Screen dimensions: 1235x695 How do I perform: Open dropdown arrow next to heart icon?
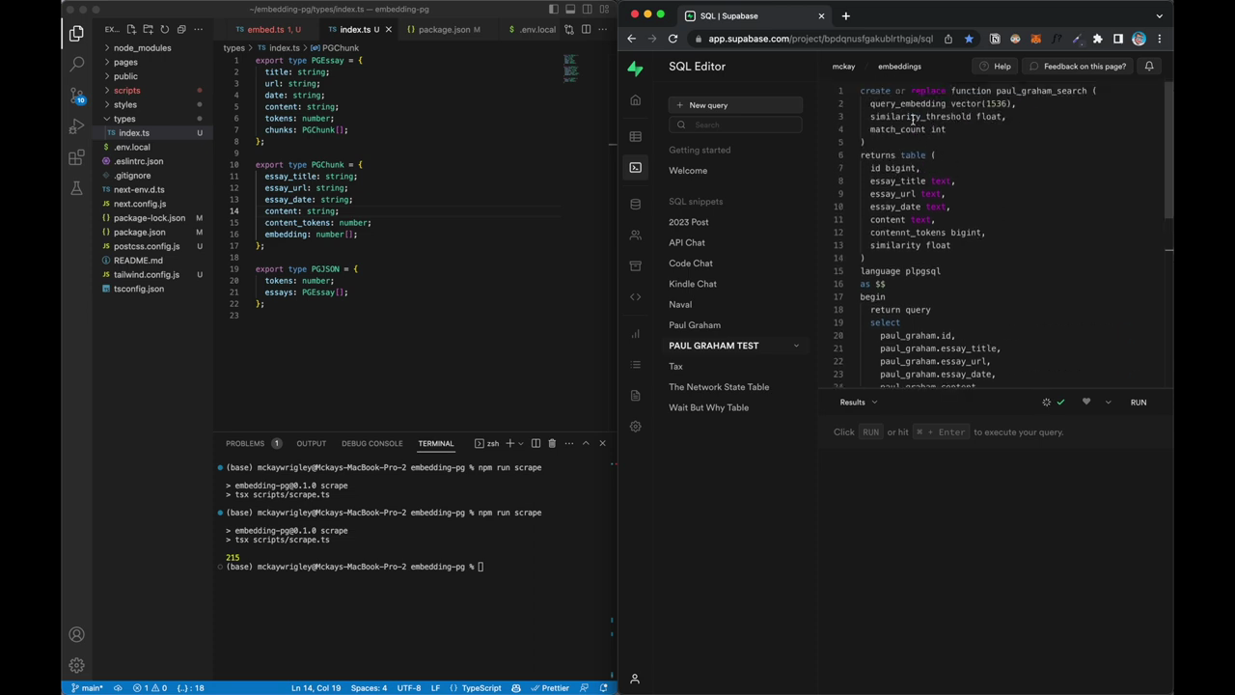coord(1108,402)
